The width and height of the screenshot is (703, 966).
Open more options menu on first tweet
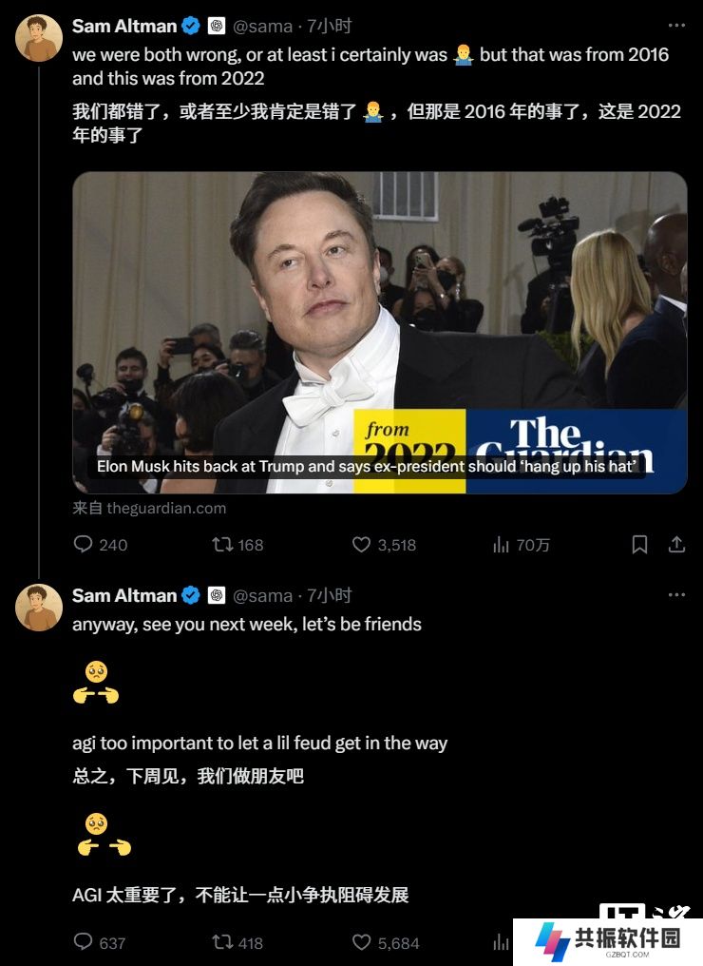pyautogui.click(x=676, y=26)
